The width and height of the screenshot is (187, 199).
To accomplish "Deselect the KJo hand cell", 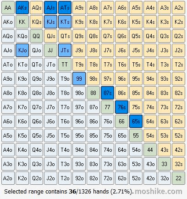I will pyautogui.click(x=22, y=50).
